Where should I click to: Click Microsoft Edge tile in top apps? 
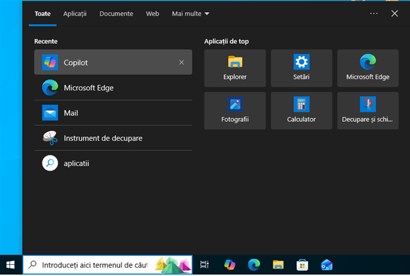click(x=368, y=68)
